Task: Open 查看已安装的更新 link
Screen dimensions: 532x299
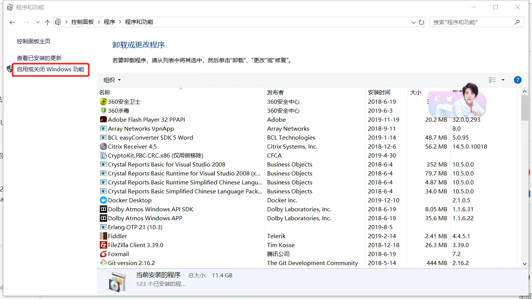Action: tap(39, 58)
